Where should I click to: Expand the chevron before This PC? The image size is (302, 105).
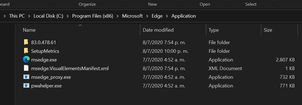[5, 16]
